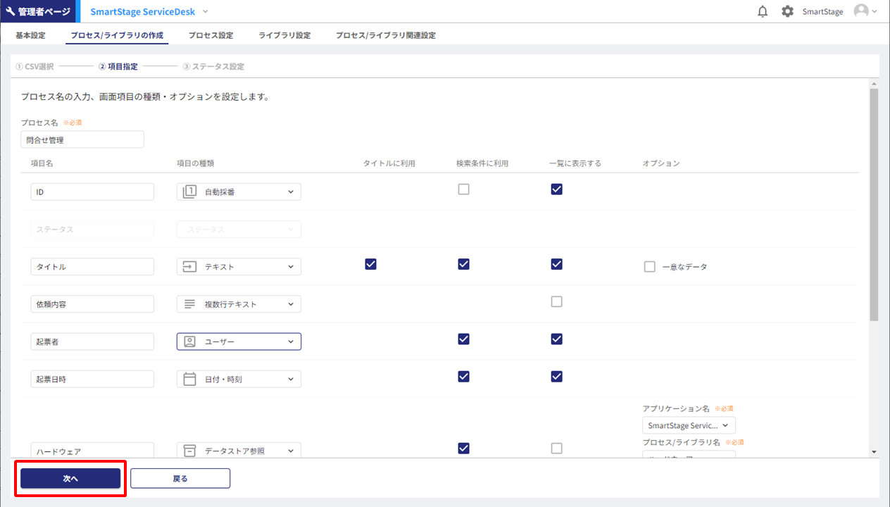Click step ③ ステータス設定
Viewport: 890px width, 507px height.
click(213, 66)
